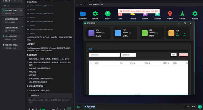Toggle the select-all checkbox in process table

coord(91,63)
